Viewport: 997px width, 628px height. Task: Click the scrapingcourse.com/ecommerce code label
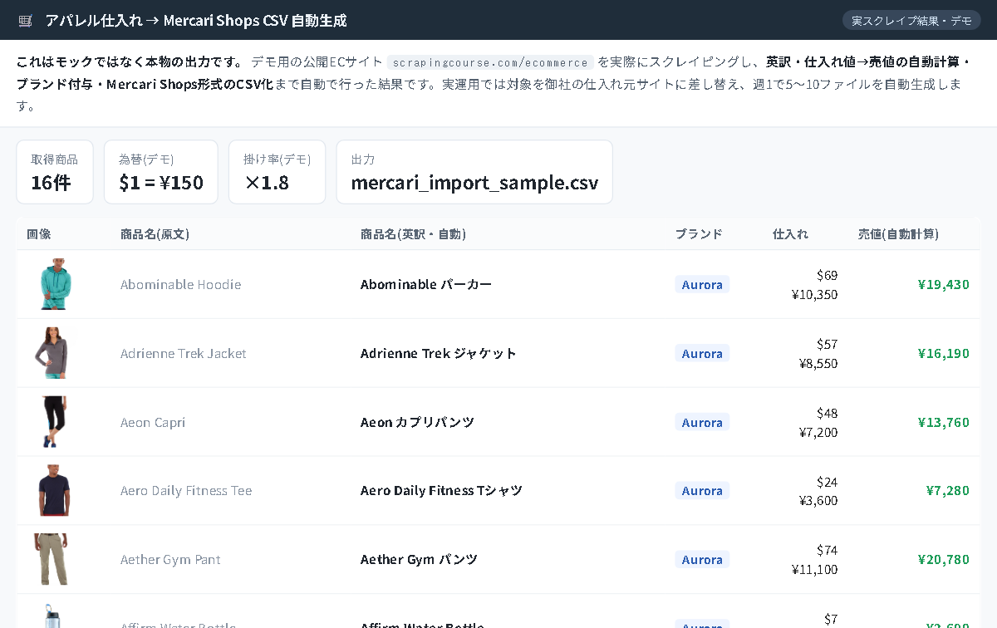click(x=490, y=62)
